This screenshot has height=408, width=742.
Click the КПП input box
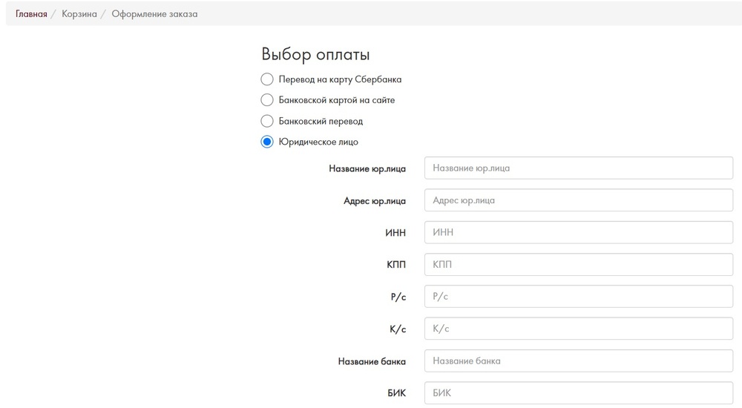coord(578,265)
